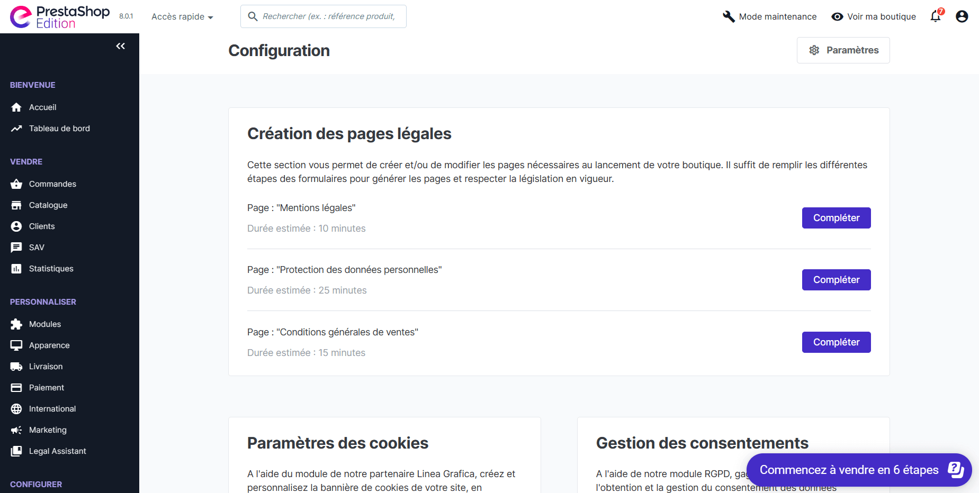The width and height of the screenshot is (979, 493).
Task: Click the Mode maintenance wrench icon
Action: [729, 16]
